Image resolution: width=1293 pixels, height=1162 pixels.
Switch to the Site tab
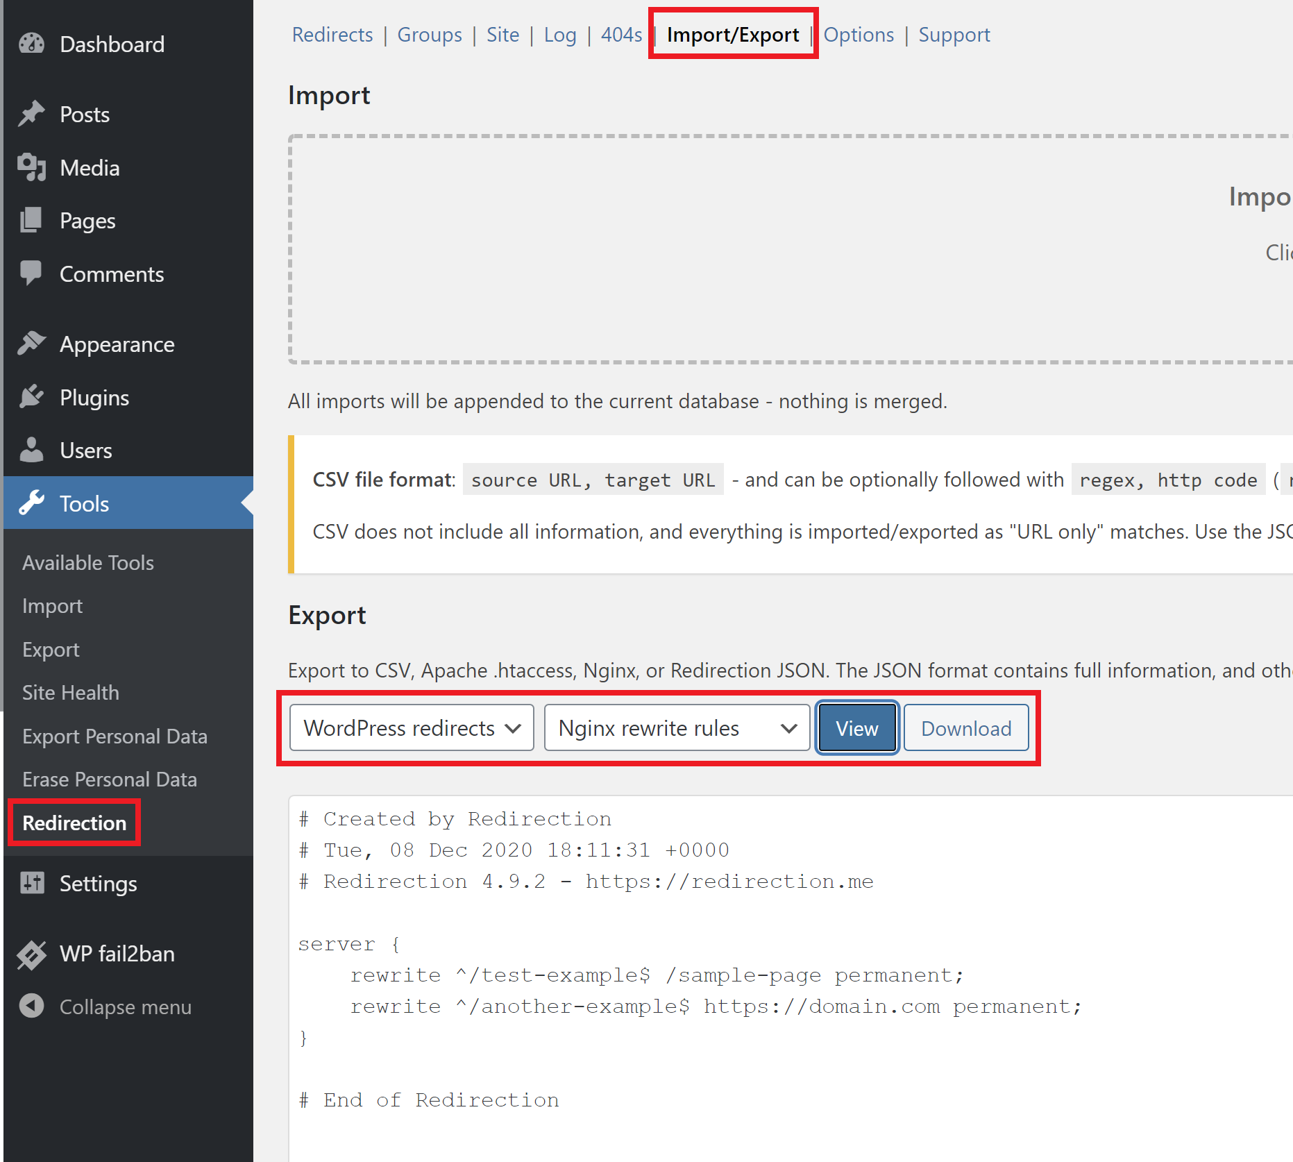[x=502, y=35]
